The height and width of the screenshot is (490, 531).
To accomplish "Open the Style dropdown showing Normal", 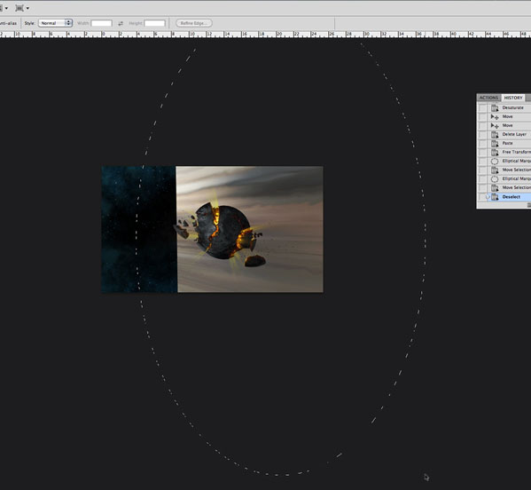I will (x=55, y=23).
